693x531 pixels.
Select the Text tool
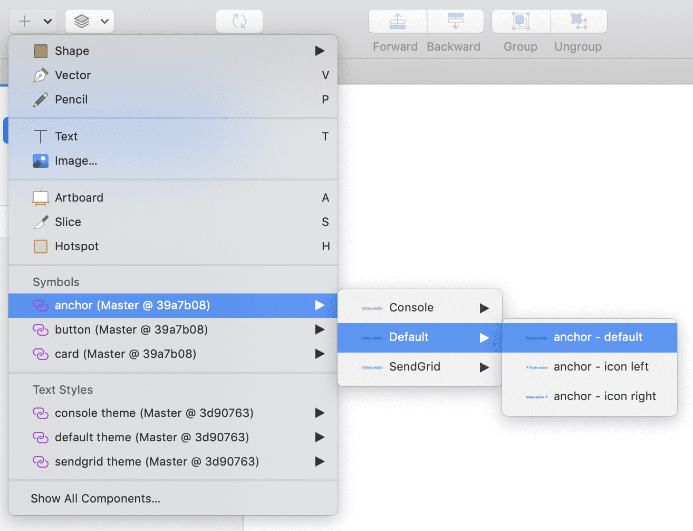tap(66, 136)
